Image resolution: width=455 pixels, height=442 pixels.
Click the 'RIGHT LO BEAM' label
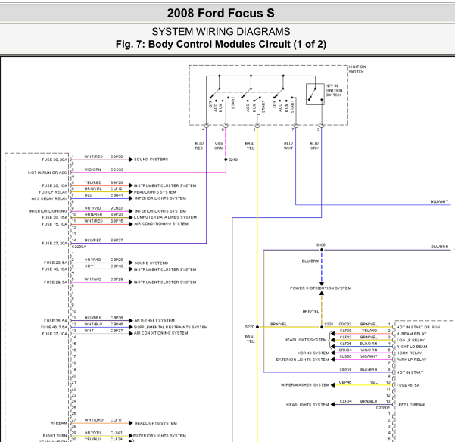click(x=412, y=347)
